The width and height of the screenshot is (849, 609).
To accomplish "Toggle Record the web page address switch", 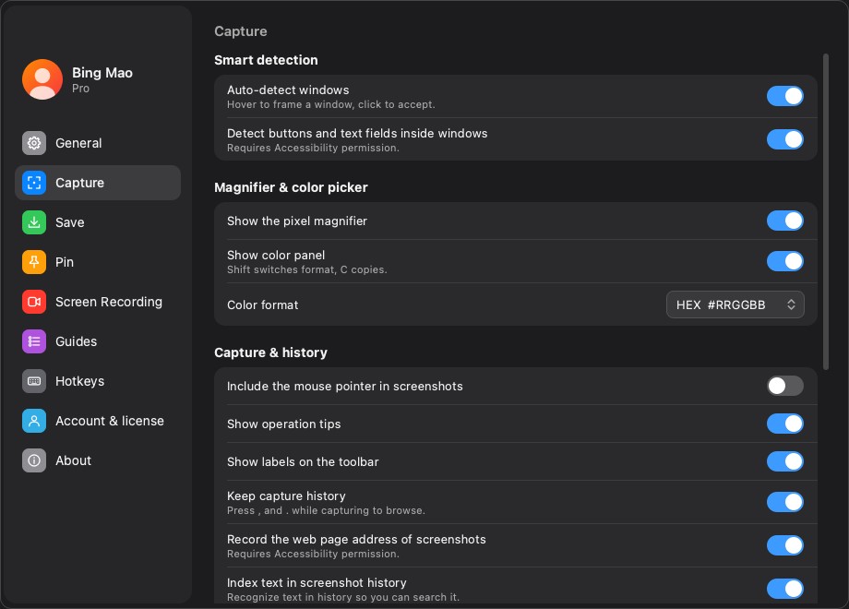I will (784, 545).
